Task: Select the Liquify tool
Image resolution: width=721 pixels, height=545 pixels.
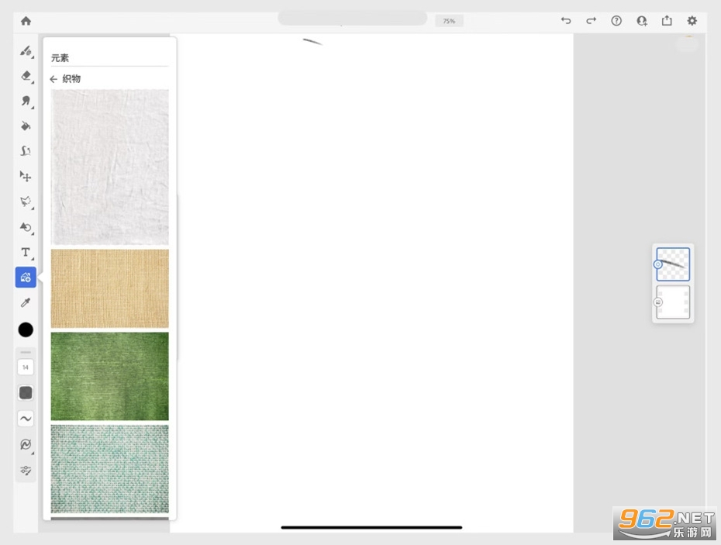Action: [26, 151]
